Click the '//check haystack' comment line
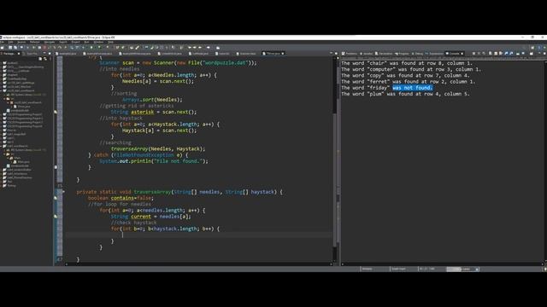Viewport: 547px width, 307px height. click(x=133, y=223)
